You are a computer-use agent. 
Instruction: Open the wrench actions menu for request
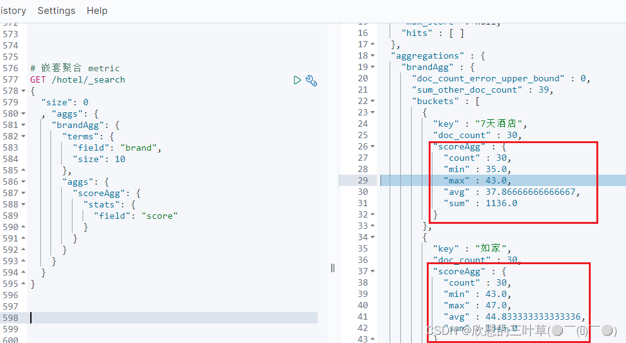click(311, 81)
